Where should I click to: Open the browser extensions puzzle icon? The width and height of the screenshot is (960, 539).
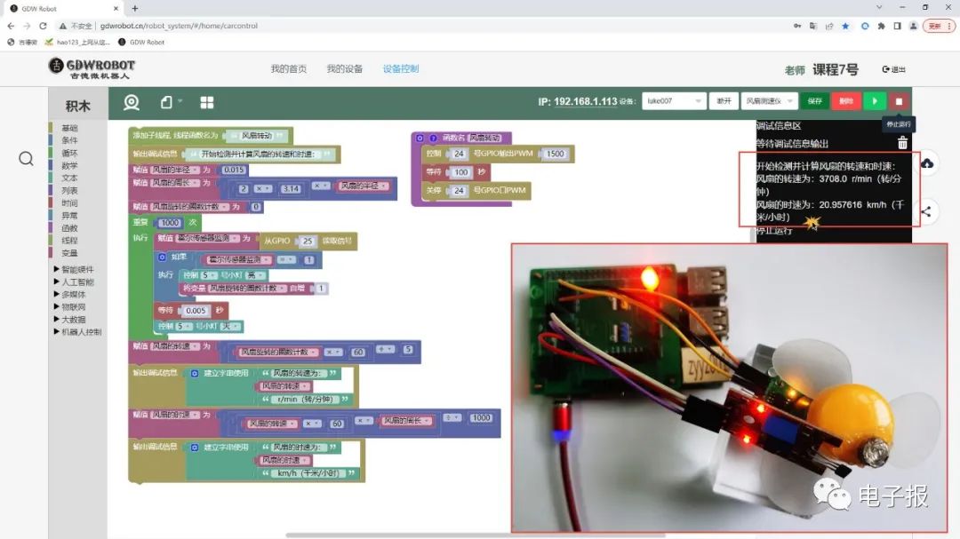coord(881,26)
